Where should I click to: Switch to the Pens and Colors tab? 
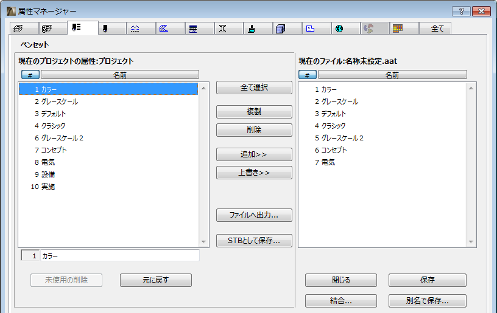pyautogui.click(x=112, y=29)
